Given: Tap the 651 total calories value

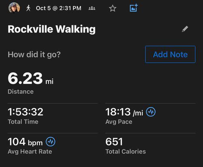Looking at the screenshot, I should click(x=114, y=142).
